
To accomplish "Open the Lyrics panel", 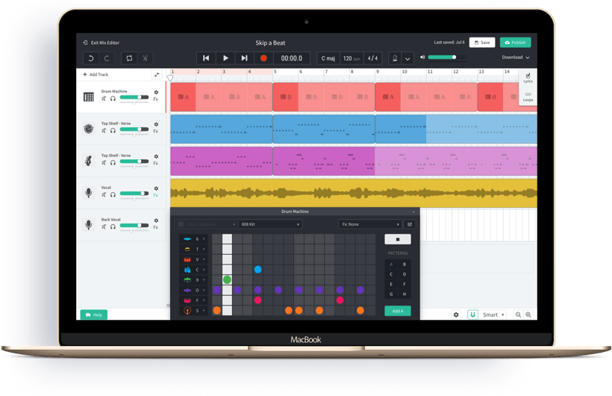I will point(528,78).
